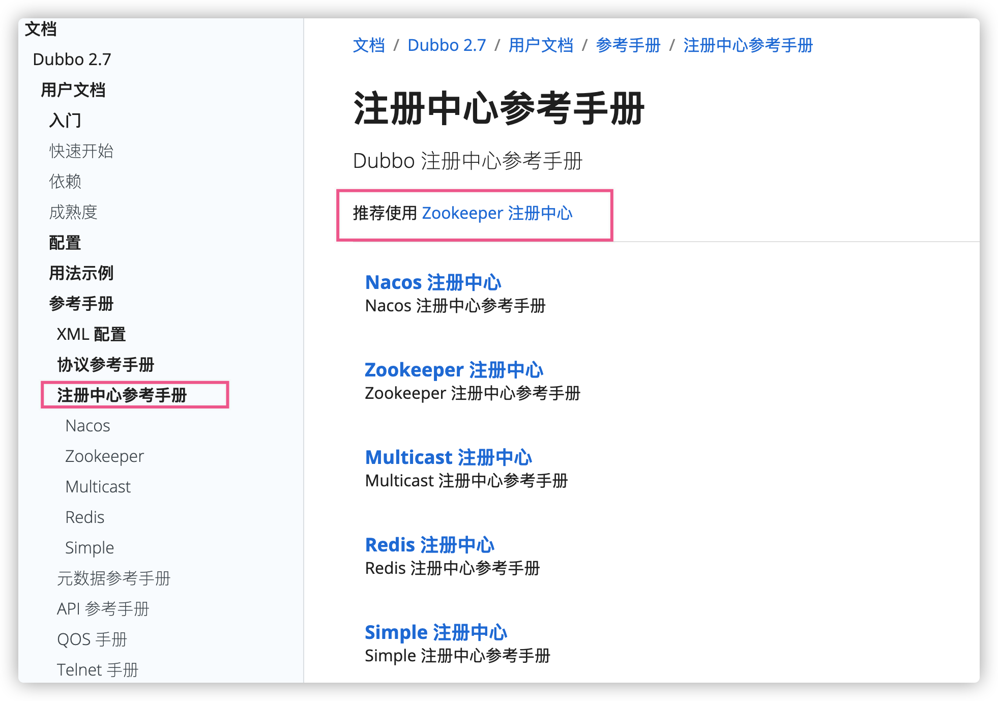
Task: Open 用户文档 breadcrumb link
Action: 541,45
